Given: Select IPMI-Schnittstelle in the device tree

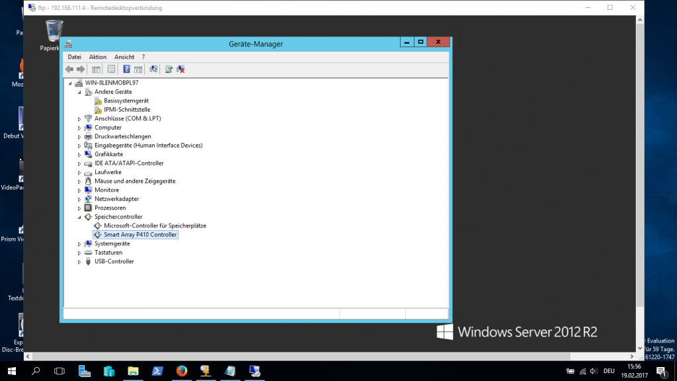Looking at the screenshot, I should (x=127, y=110).
